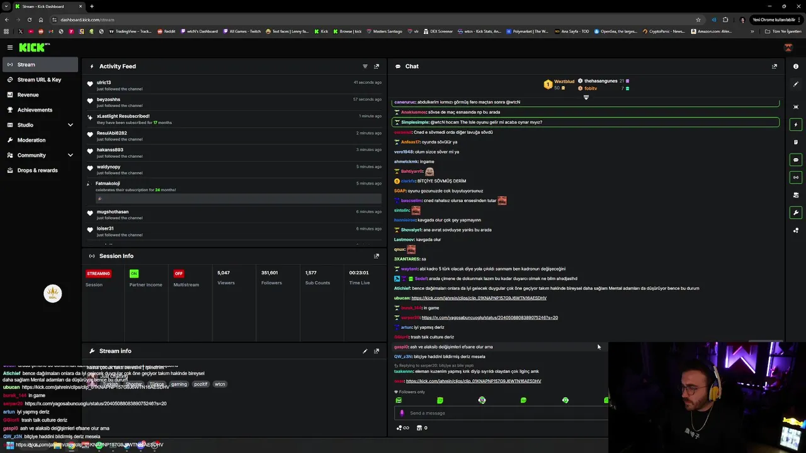Pop out the Activity Feed panel

(377, 66)
